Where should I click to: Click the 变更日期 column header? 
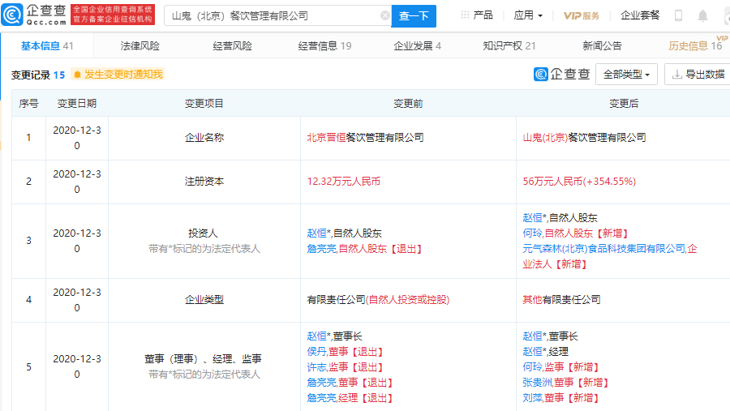(77, 103)
